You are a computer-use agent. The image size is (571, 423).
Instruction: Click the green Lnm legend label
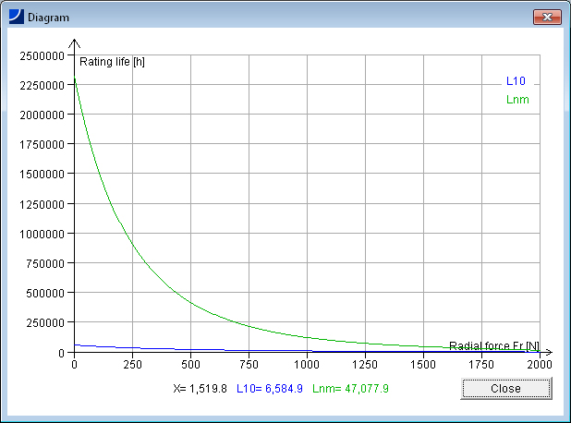(517, 99)
